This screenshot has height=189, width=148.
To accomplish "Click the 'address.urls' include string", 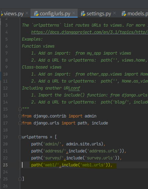I will coord(103,151).
